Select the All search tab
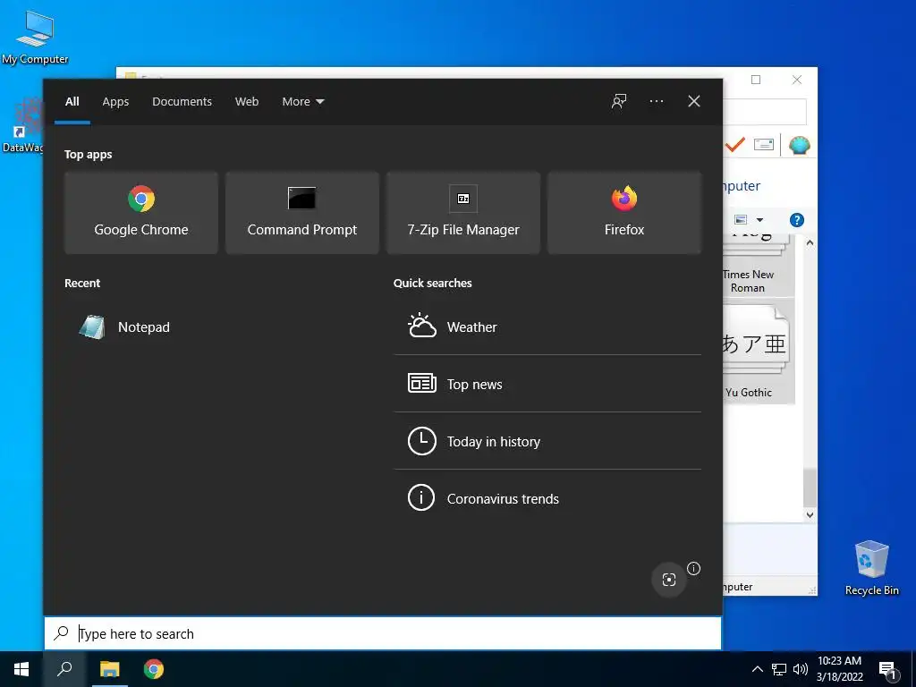The height and width of the screenshot is (687, 916). 72,102
